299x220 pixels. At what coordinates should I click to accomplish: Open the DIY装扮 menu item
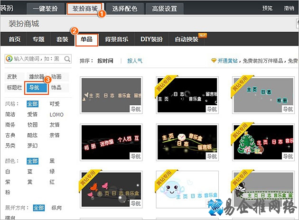point(151,39)
